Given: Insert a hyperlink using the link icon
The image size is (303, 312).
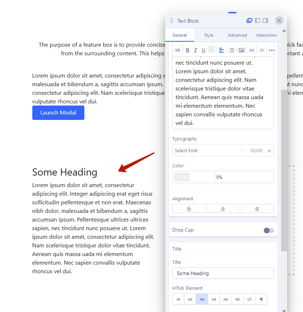Looking at the screenshot, I should pos(252,50).
